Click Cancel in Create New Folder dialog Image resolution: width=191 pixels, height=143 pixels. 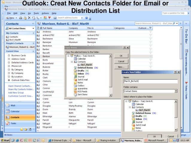click(171, 136)
